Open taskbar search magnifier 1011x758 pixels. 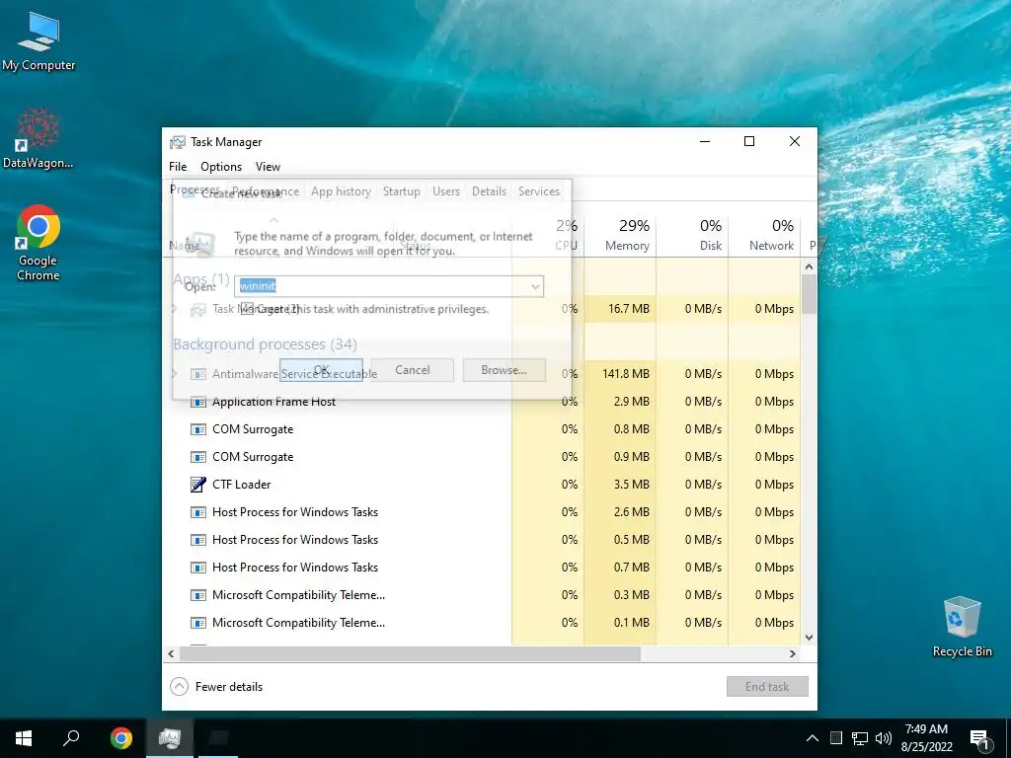click(71, 737)
